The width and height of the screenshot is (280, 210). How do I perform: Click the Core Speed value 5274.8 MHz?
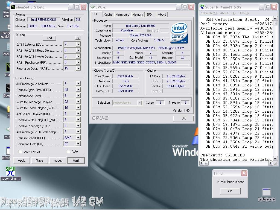126,76
